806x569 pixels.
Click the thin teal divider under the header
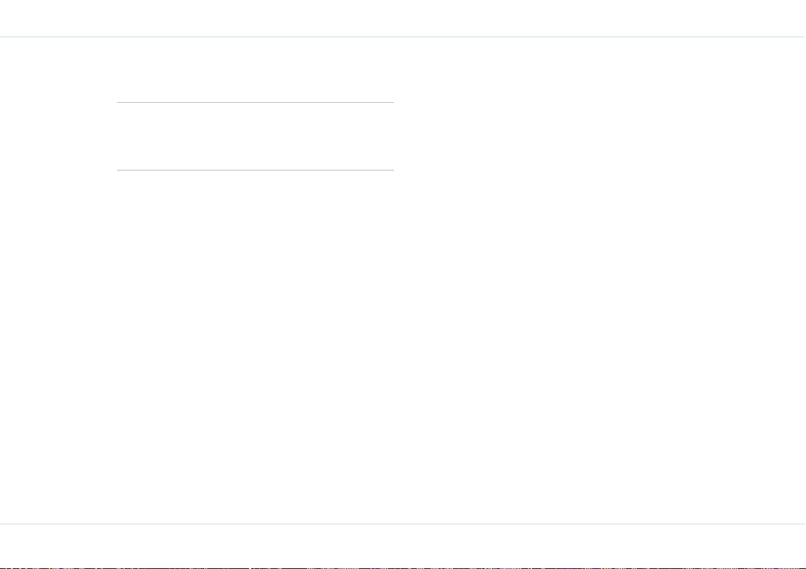403,37
